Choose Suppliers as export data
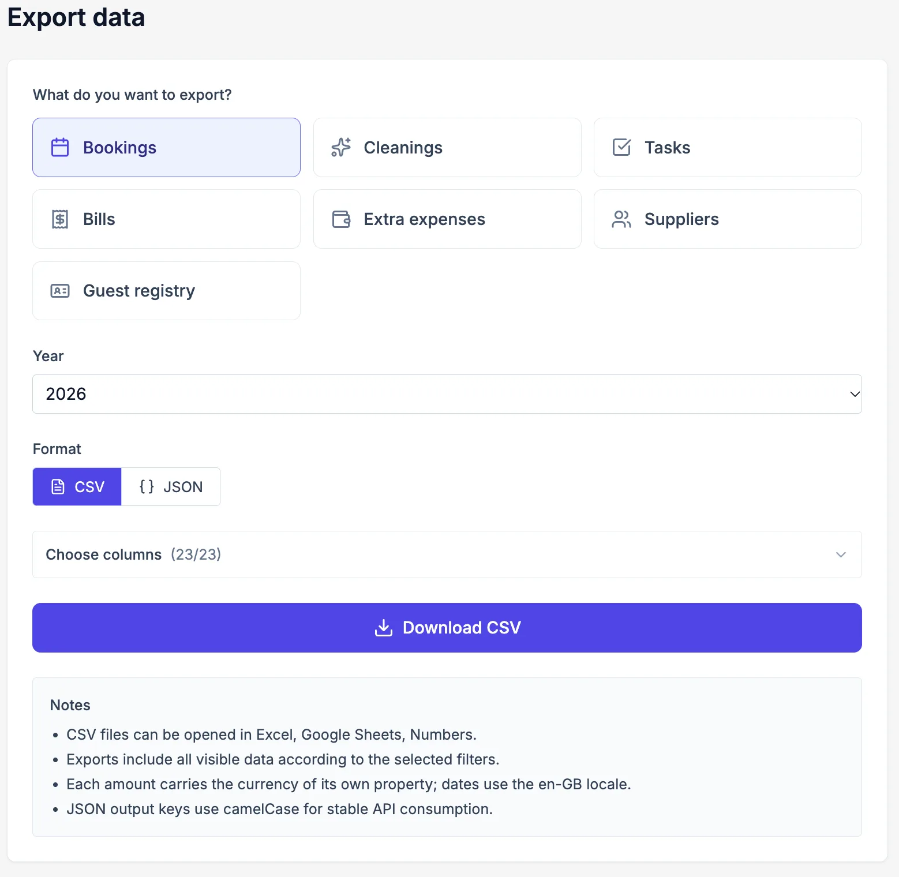Viewport: 899px width, 877px height. click(x=728, y=219)
